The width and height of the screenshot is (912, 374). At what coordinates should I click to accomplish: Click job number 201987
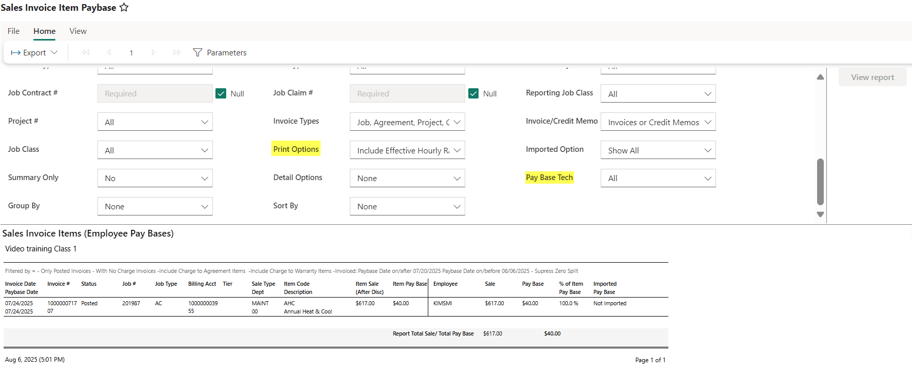click(131, 303)
